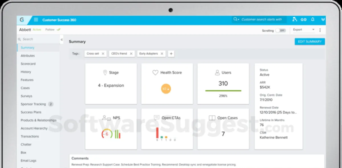
Task: Open the hamburger navigation menu
Action: [x=36, y=20]
